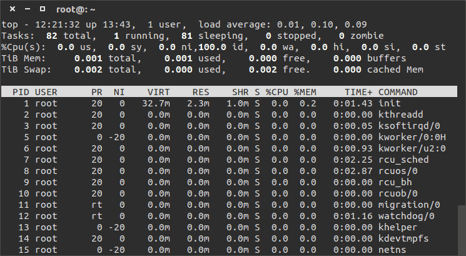The height and width of the screenshot is (256, 466).
Task: Click the 32.7m VIRT value for init
Action: (154, 103)
